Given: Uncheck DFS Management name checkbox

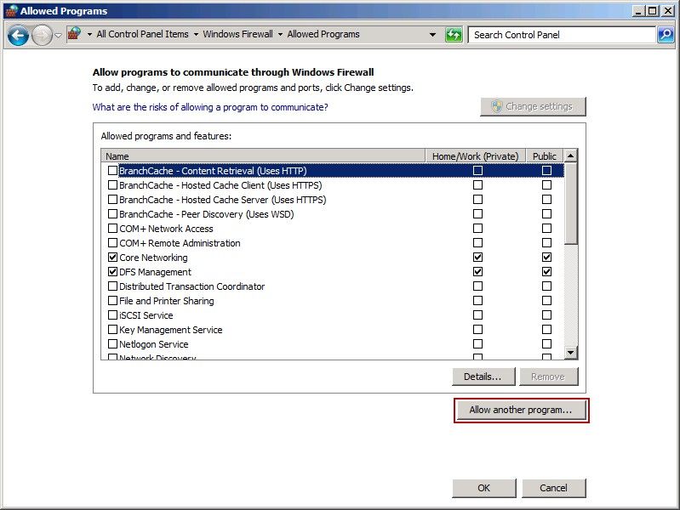Looking at the screenshot, I should point(112,272).
